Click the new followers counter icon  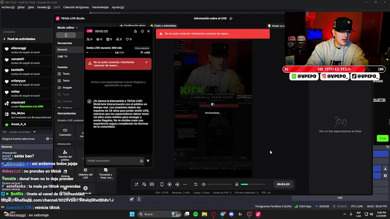(x=117, y=39)
